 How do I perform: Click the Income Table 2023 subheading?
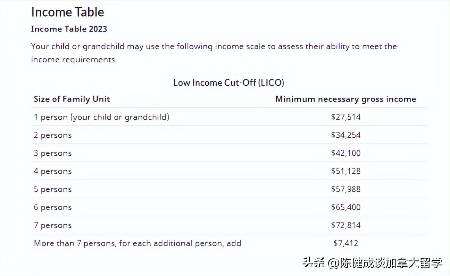coord(69,29)
